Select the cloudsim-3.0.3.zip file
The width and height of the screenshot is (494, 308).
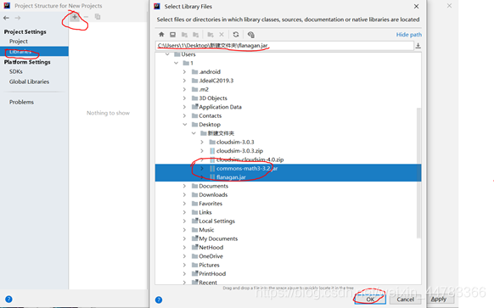click(x=239, y=151)
